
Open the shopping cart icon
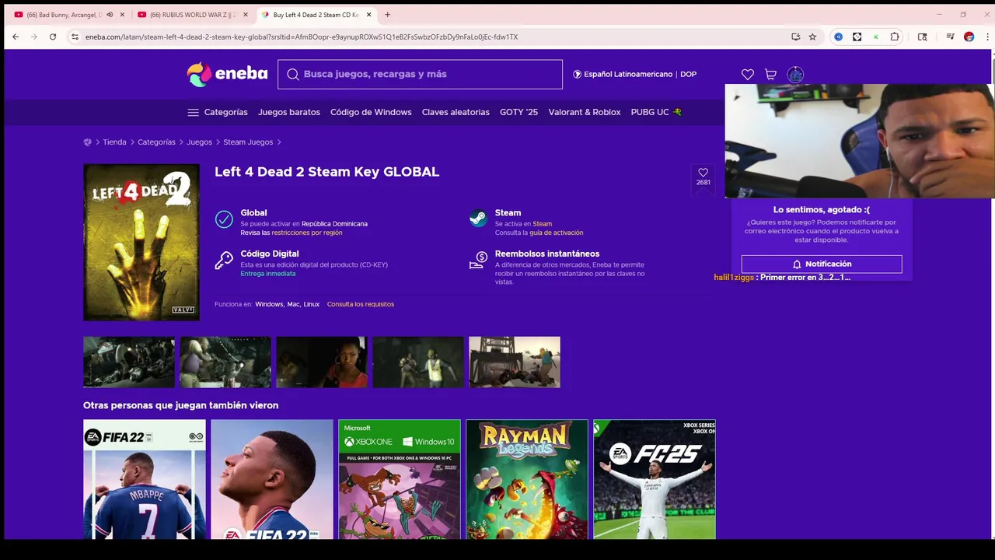click(x=770, y=75)
